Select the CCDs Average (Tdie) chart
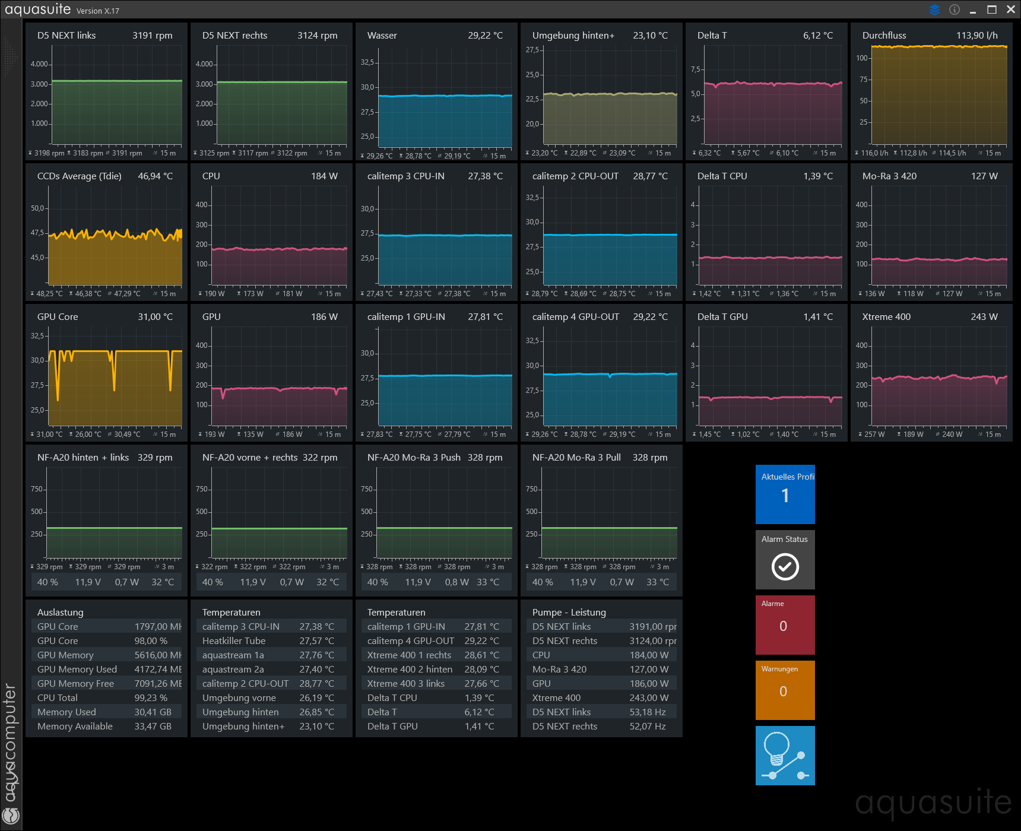 tap(106, 231)
